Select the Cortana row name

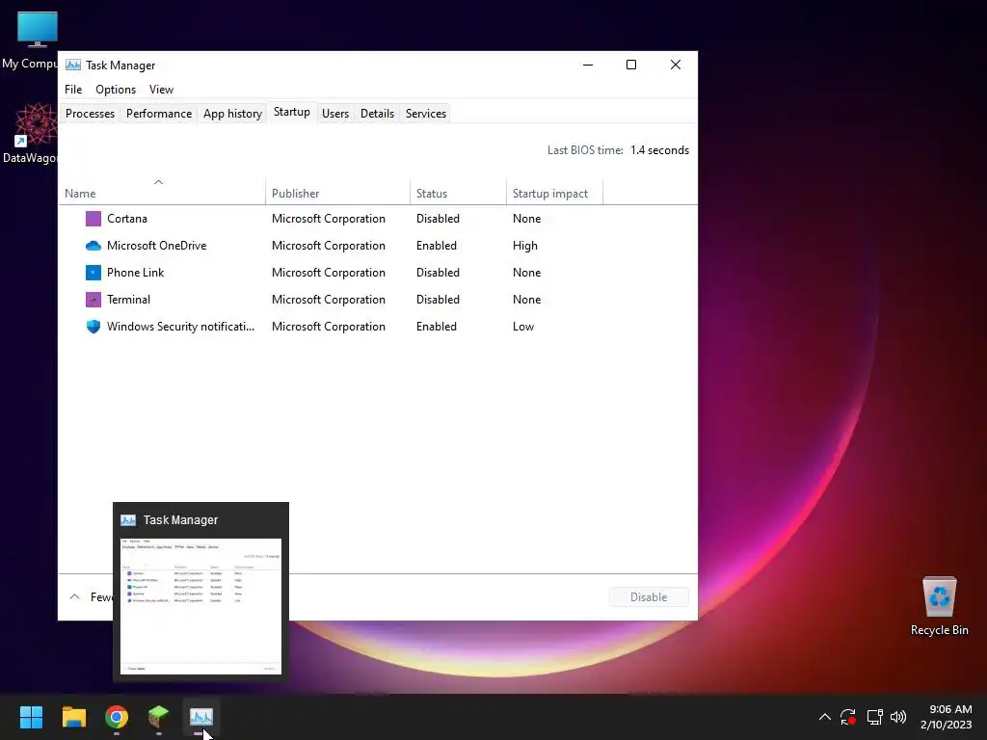[x=127, y=219]
